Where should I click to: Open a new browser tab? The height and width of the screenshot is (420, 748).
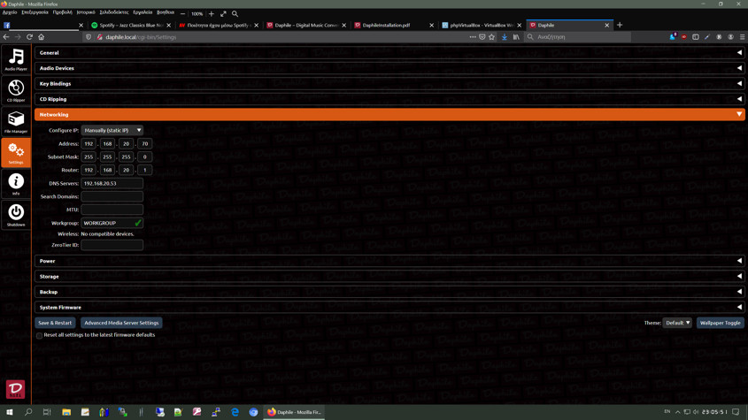tap(620, 25)
